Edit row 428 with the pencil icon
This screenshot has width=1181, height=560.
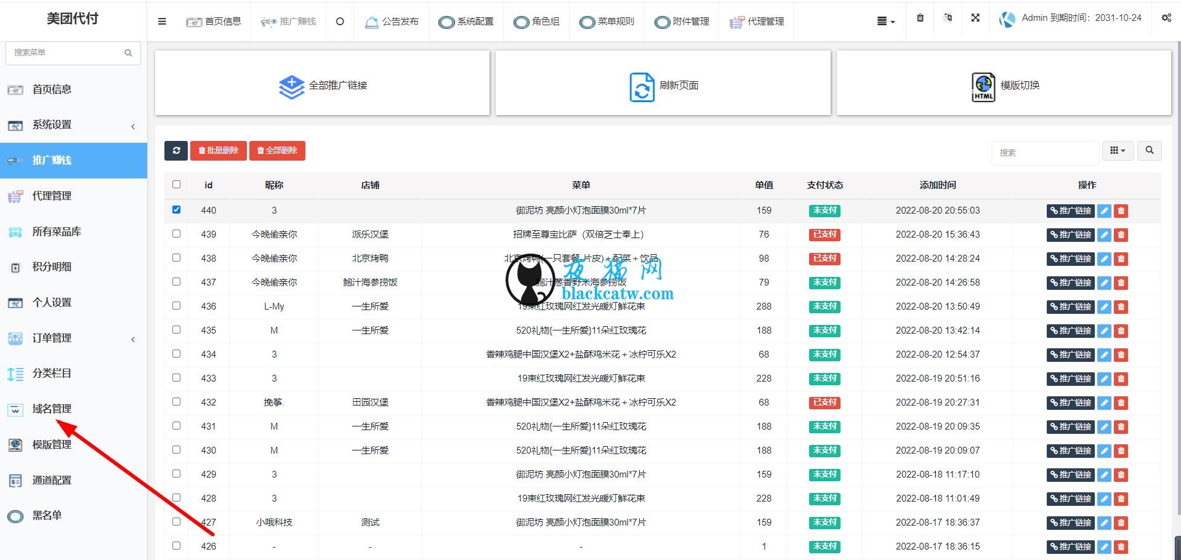click(x=1105, y=499)
